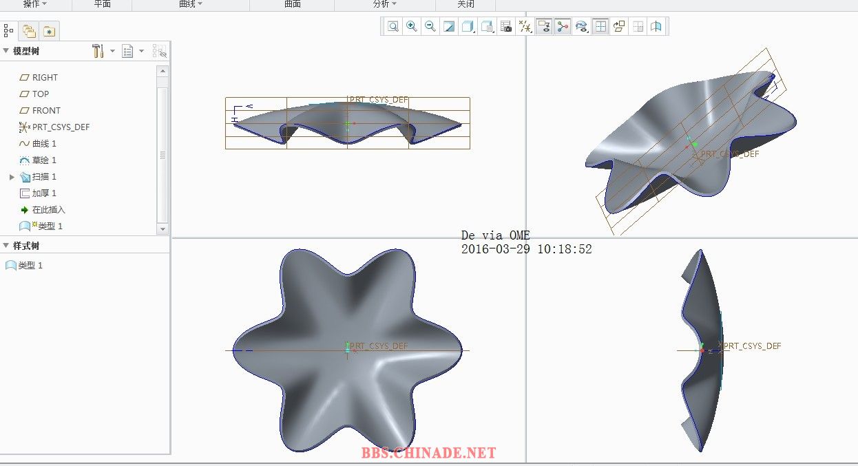Collapse the 模型树 panel header

pos(6,51)
